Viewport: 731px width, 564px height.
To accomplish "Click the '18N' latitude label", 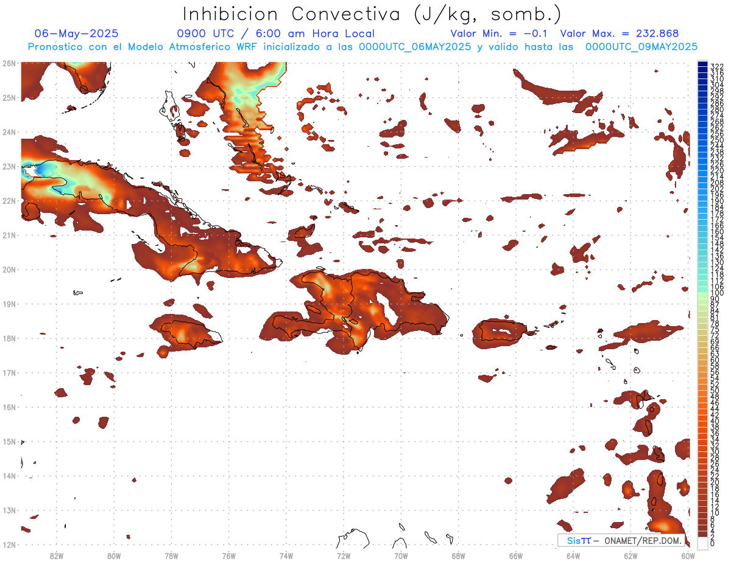I will [x=9, y=338].
